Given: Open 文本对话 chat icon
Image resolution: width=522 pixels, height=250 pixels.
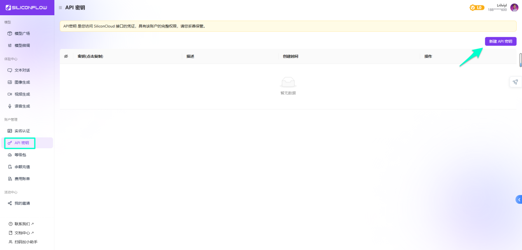Looking at the screenshot, I should pos(10,70).
